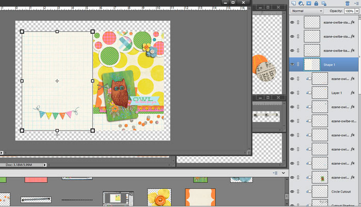Click the top-right transform handle

coord(92,31)
